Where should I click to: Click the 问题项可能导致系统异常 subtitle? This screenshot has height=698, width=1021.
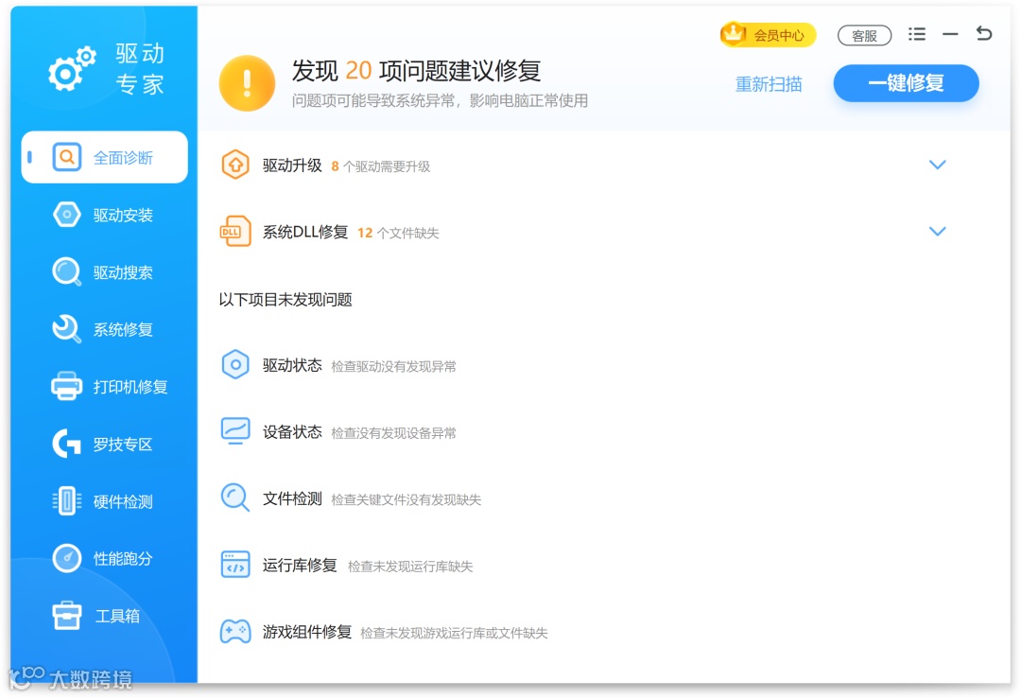point(441,100)
